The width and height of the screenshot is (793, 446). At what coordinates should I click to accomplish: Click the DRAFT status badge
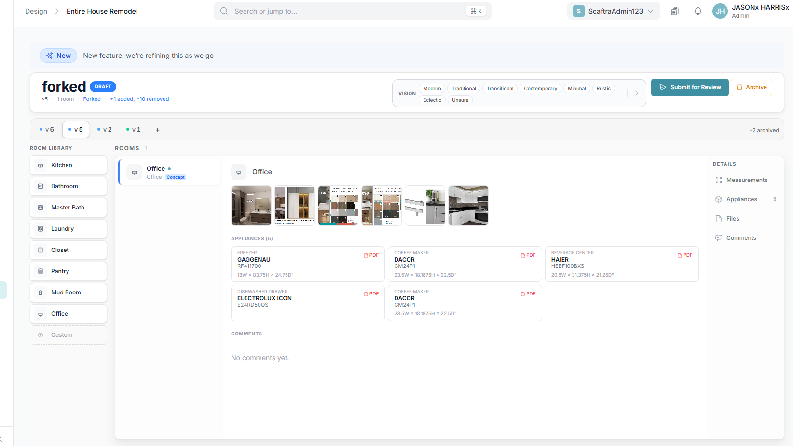tap(103, 87)
